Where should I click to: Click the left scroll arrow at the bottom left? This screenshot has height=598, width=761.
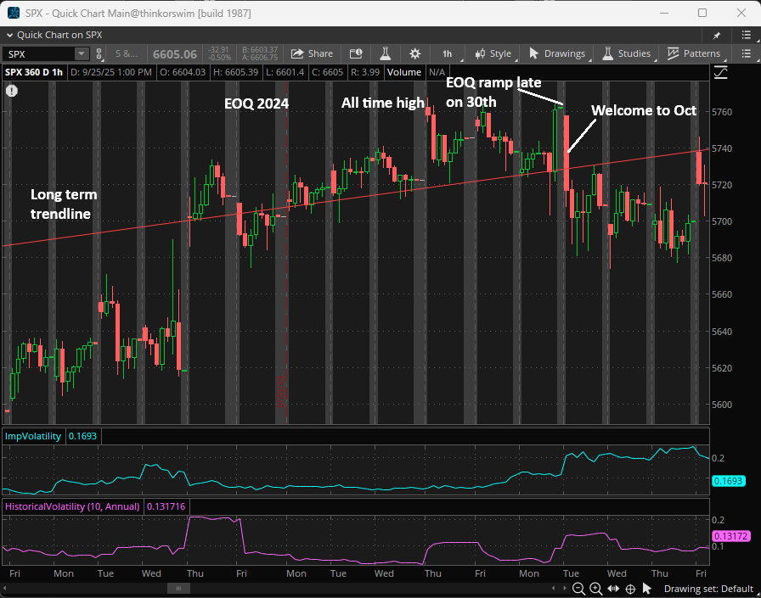click(4, 589)
